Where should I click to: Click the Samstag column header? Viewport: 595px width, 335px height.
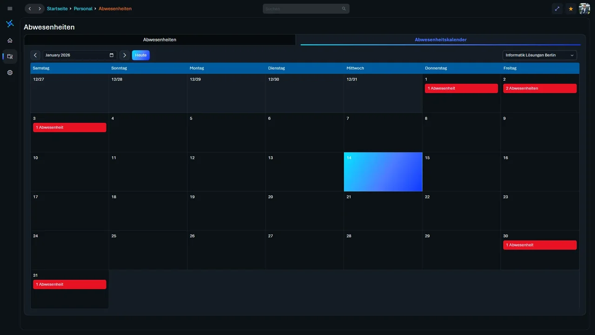pyautogui.click(x=70, y=68)
